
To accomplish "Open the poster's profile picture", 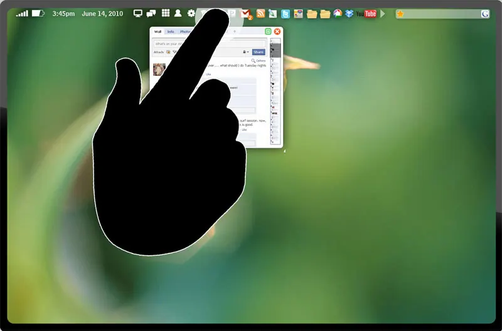I will [159, 69].
